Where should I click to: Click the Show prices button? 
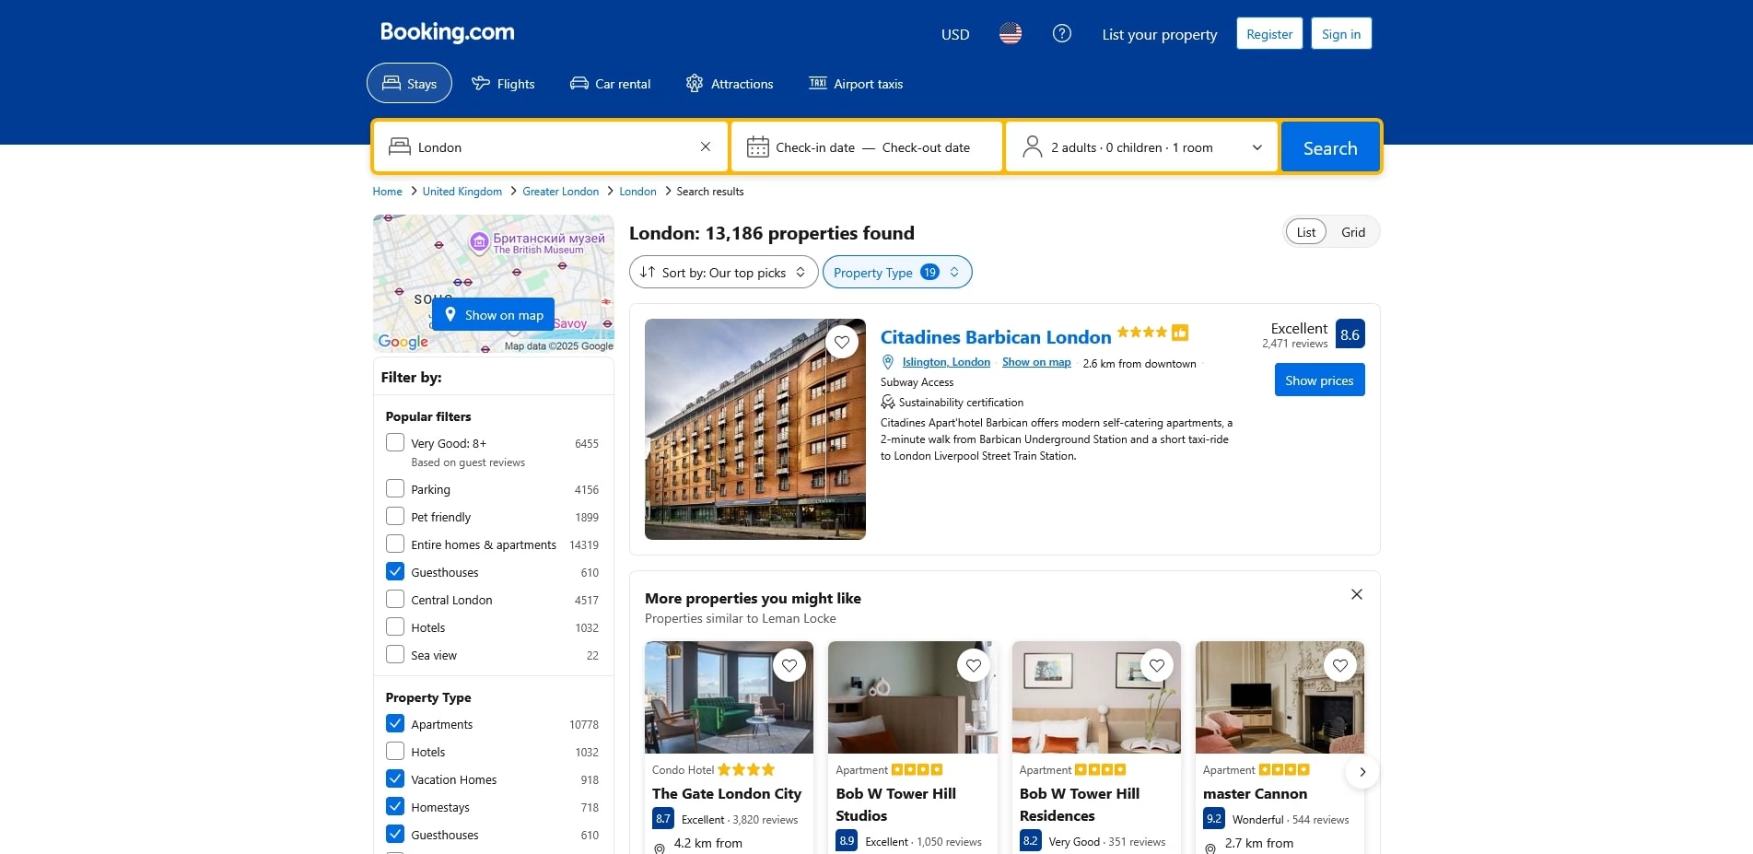(x=1319, y=379)
